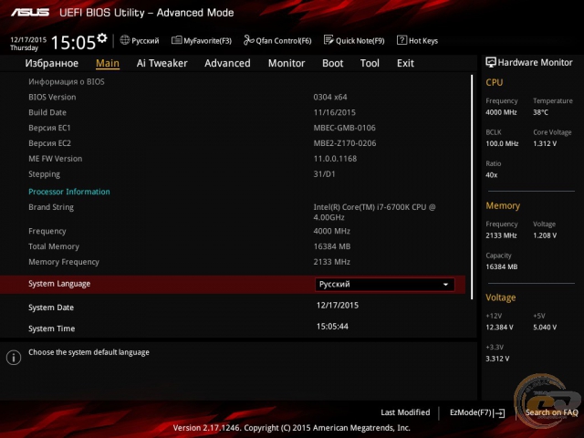Open the Advanced tab
This screenshot has width=584, height=438.
(x=227, y=63)
